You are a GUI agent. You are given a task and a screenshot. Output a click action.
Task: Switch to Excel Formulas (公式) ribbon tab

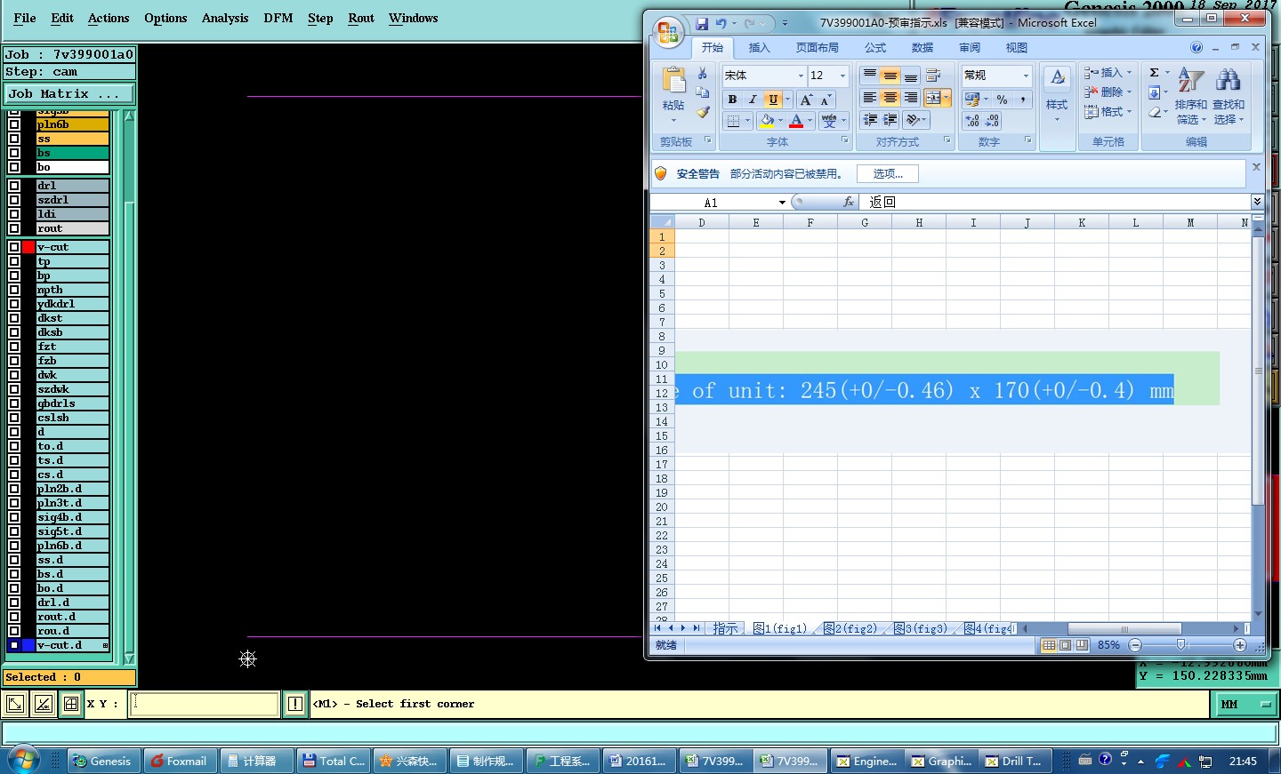875,48
